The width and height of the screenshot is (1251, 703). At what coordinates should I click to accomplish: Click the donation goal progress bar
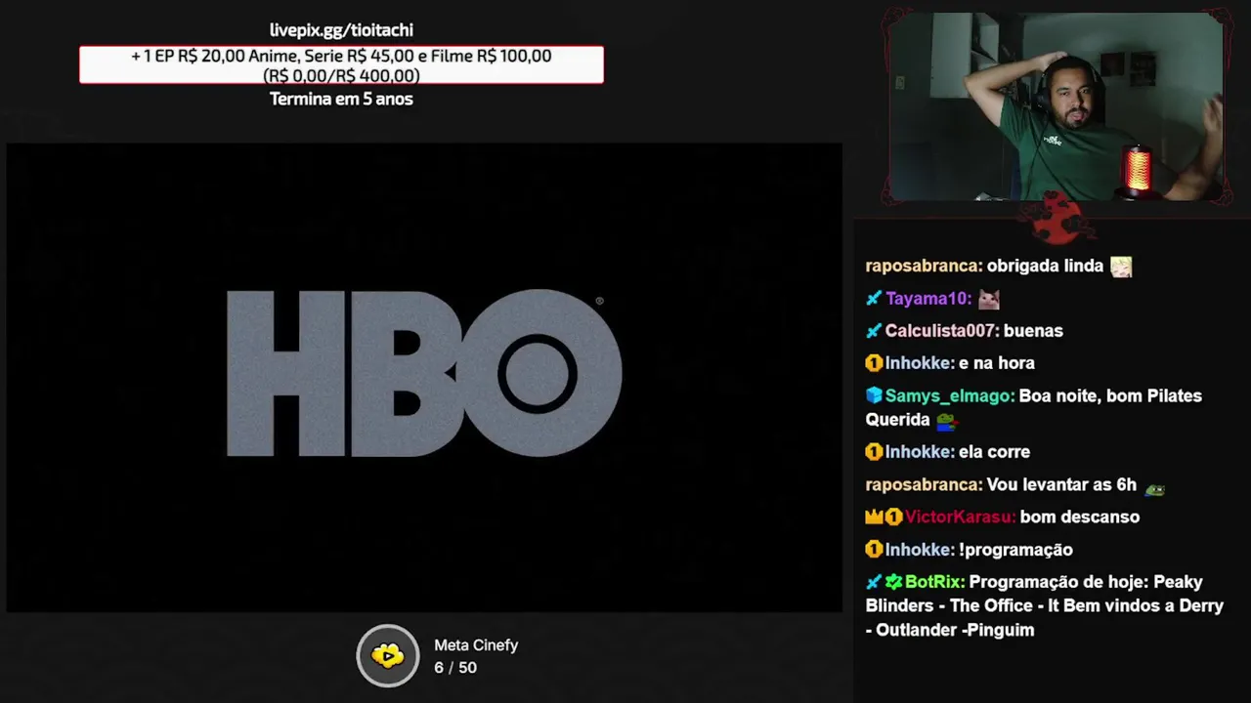point(341,65)
